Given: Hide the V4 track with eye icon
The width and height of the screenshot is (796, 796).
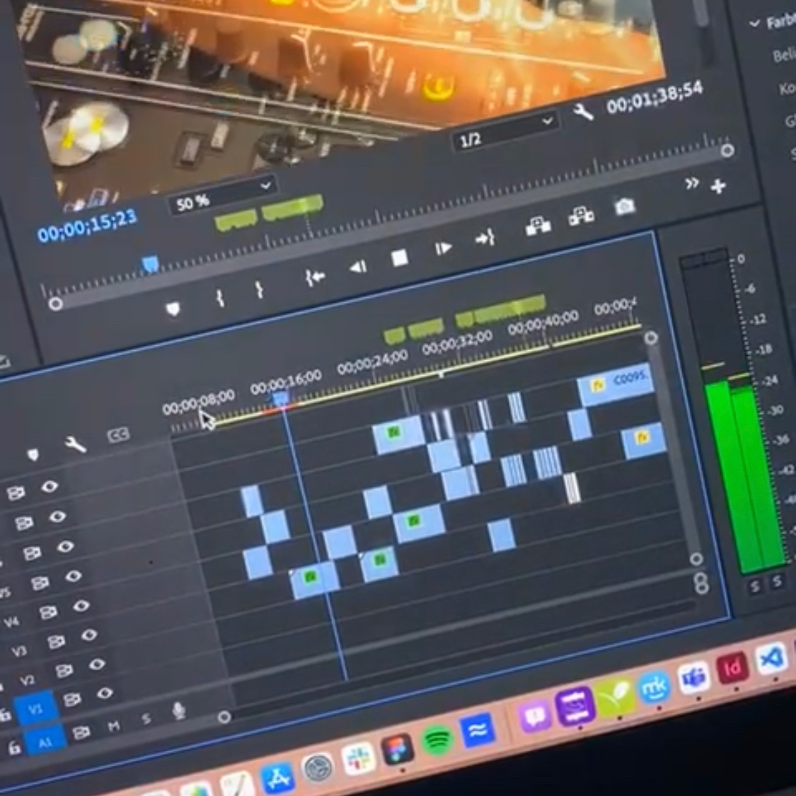Looking at the screenshot, I should [81, 606].
